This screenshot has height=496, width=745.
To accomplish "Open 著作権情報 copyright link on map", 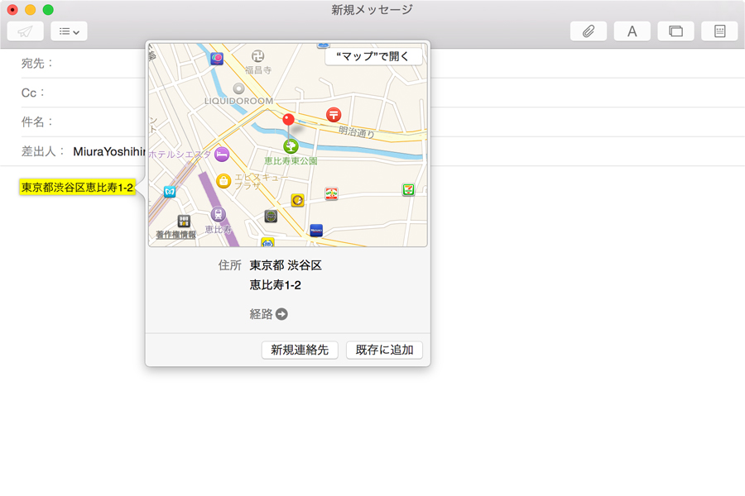I will pos(175,235).
